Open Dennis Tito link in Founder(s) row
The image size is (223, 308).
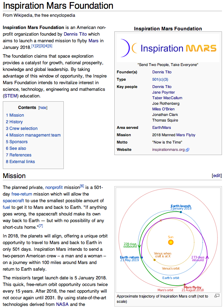click(x=162, y=72)
